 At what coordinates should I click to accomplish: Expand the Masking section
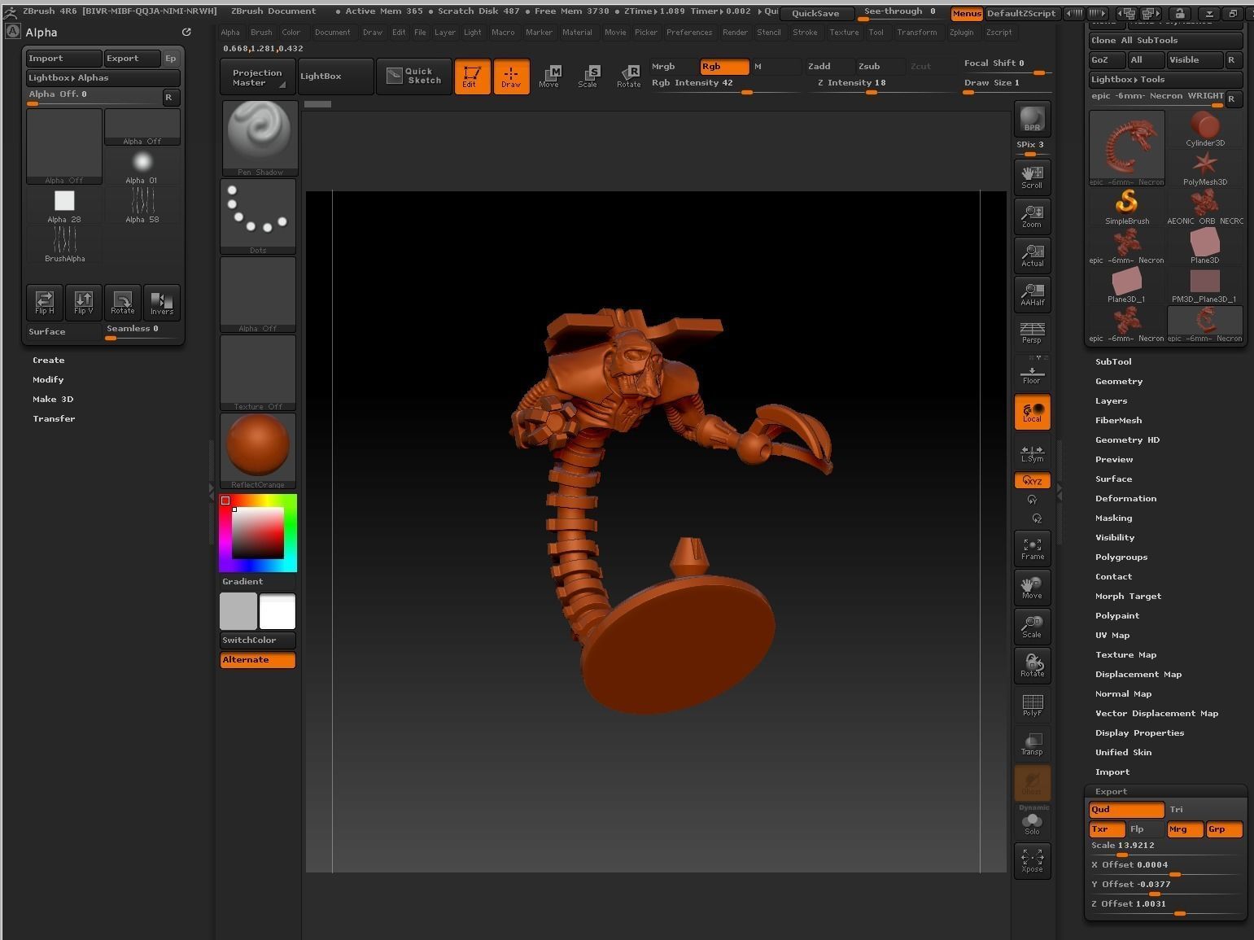click(x=1113, y=518)
